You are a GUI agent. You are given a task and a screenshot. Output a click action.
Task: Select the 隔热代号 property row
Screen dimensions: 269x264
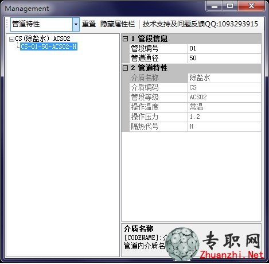(x=195, y=127)
